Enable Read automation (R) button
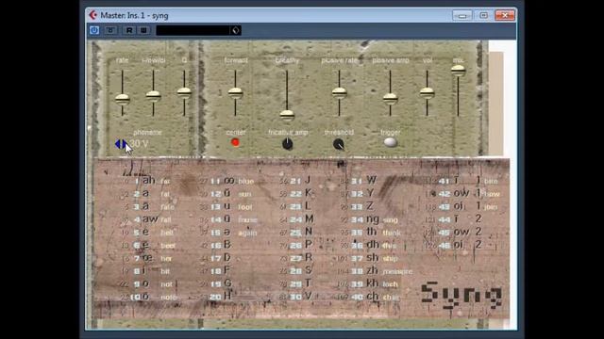 coord(129,30)
